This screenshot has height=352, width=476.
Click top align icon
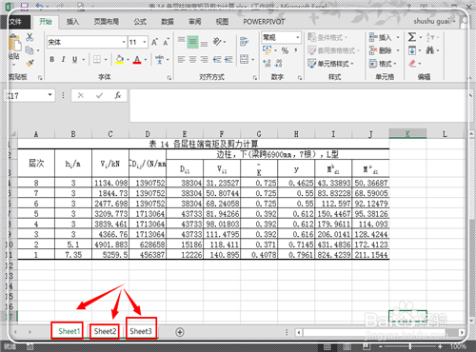[x=181, y=41]
